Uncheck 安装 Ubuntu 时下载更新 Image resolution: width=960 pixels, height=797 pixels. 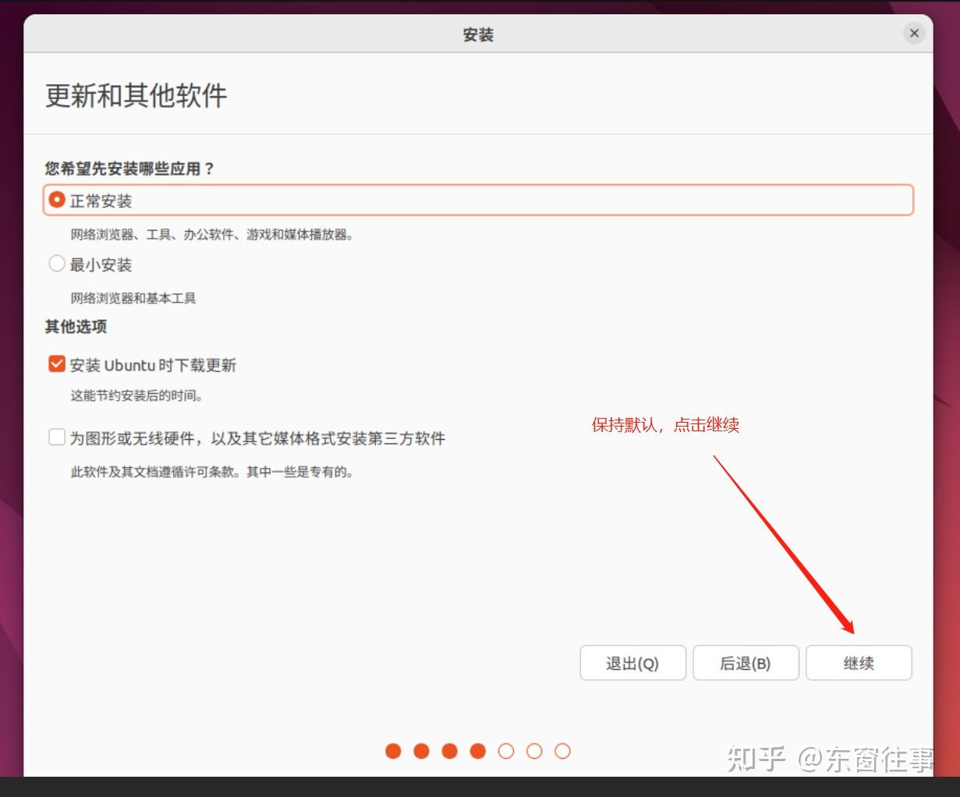click(56, 363)
